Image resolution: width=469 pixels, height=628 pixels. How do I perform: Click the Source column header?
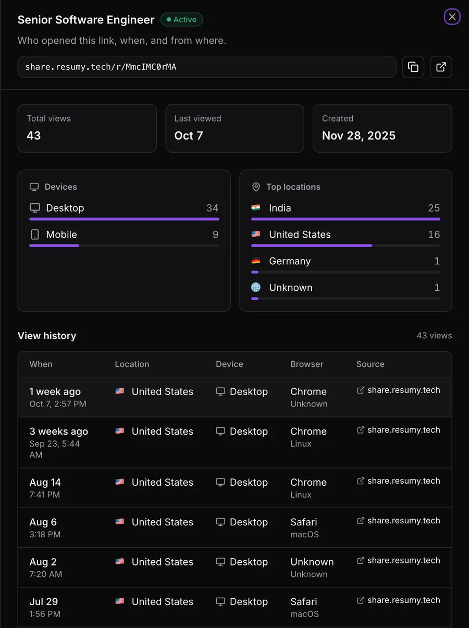pyautogui.click(x=371, y=364)
